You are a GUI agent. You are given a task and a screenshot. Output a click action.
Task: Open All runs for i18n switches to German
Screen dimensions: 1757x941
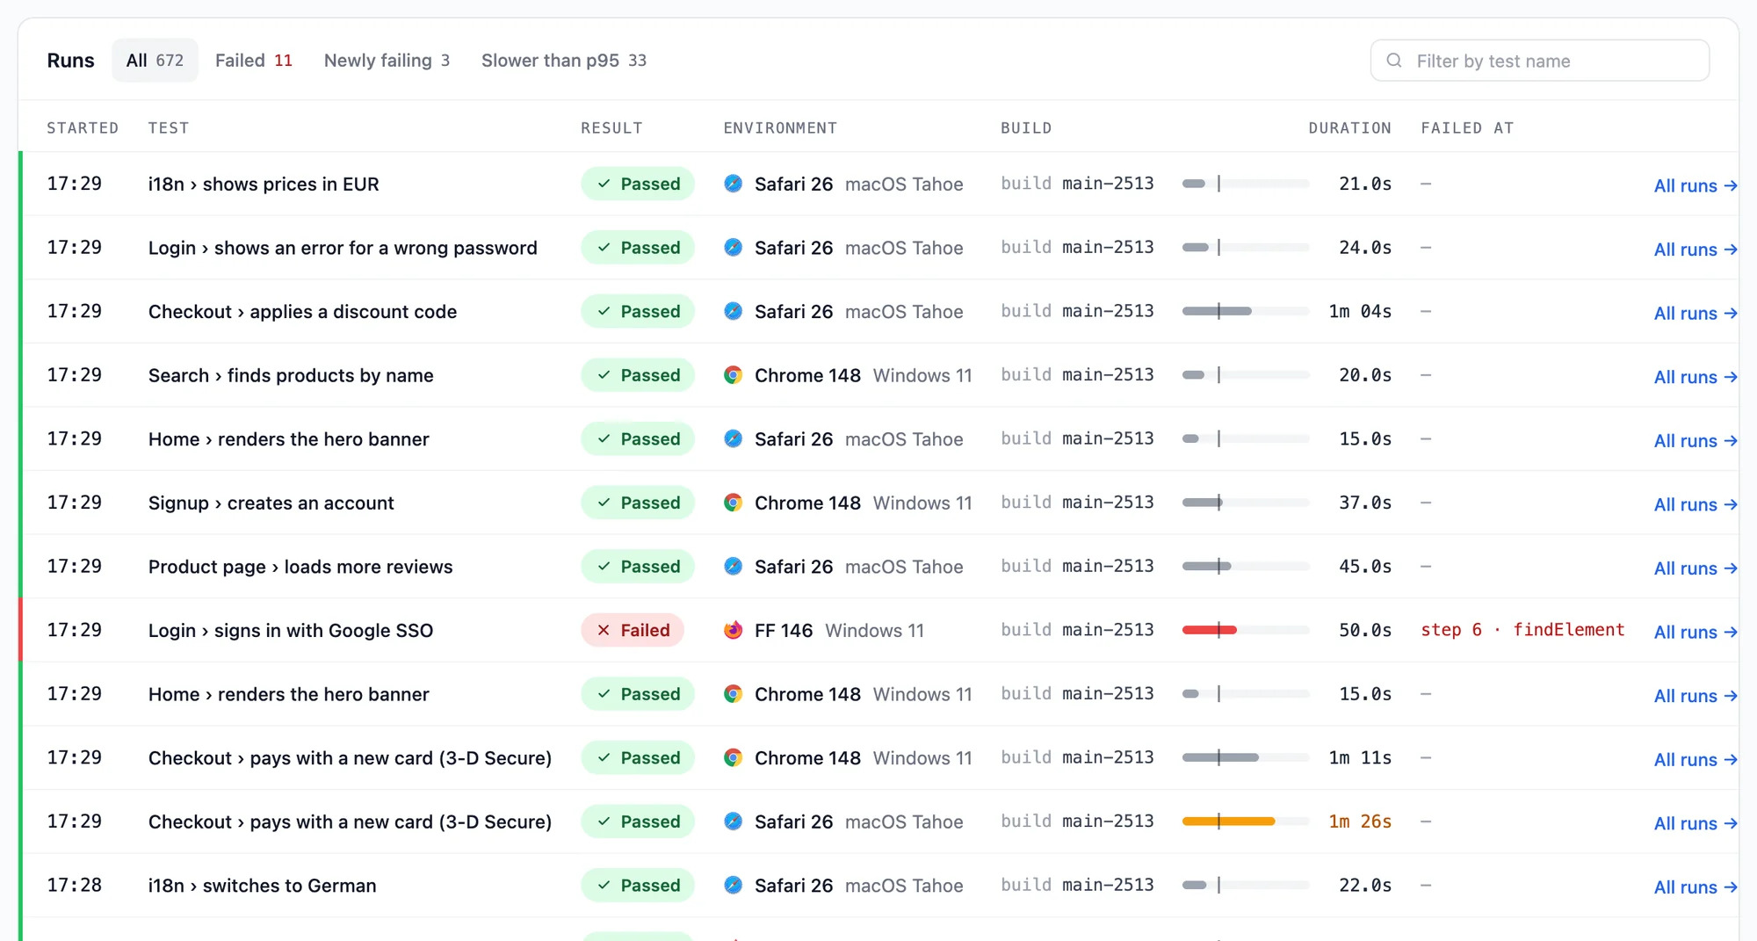1696,887
